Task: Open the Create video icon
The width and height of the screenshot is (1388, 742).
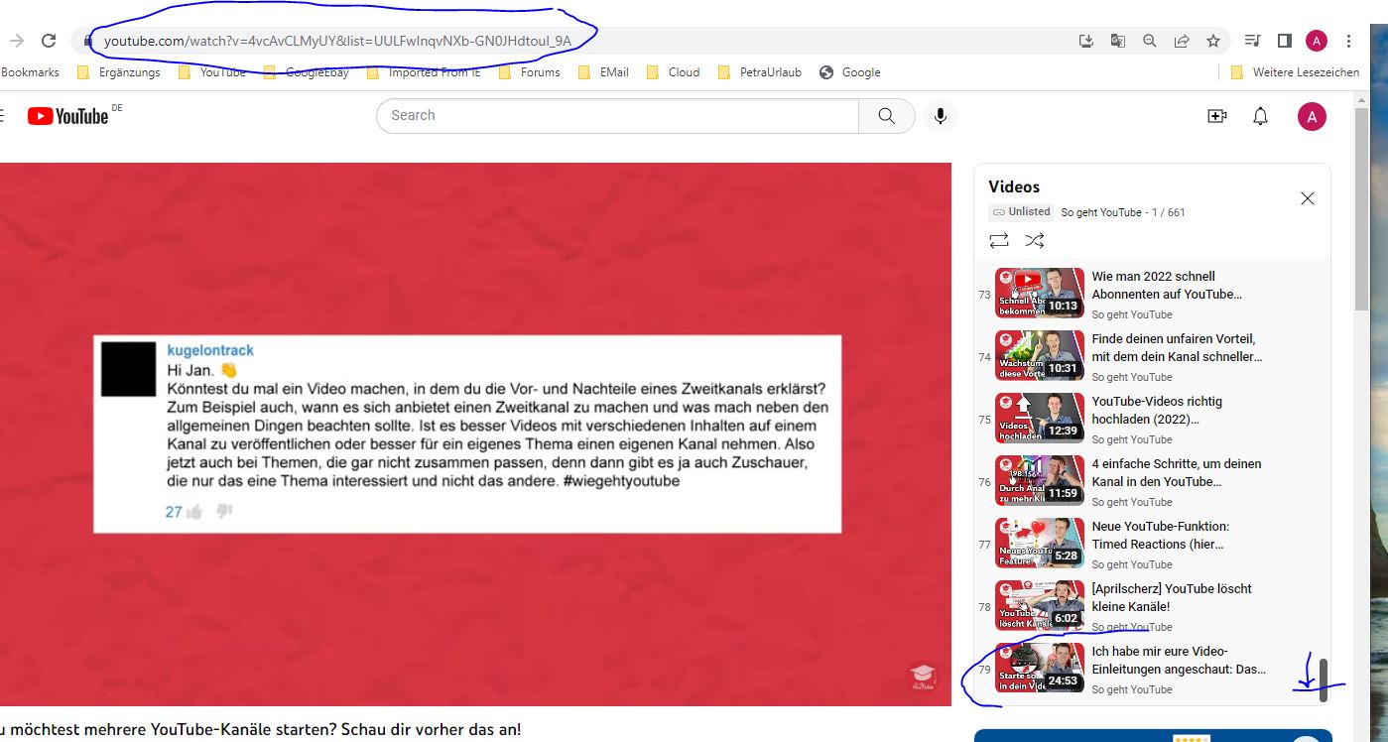Action: pyautogui.click(x=1217, y=116)
